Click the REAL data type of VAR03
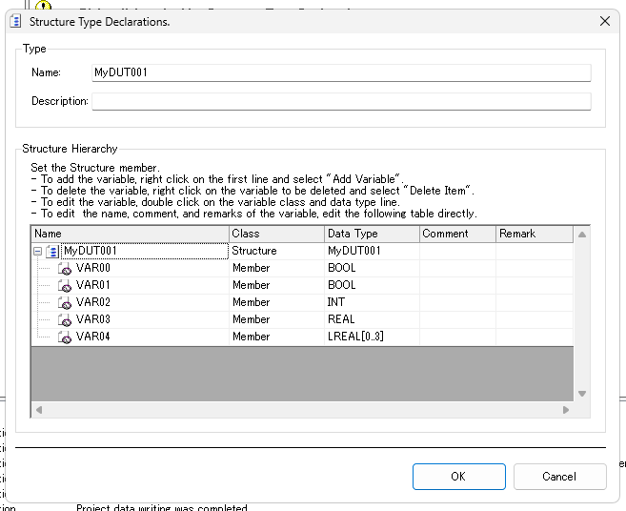The height and width of the screenshot is (511, 626). coord(373,319)
